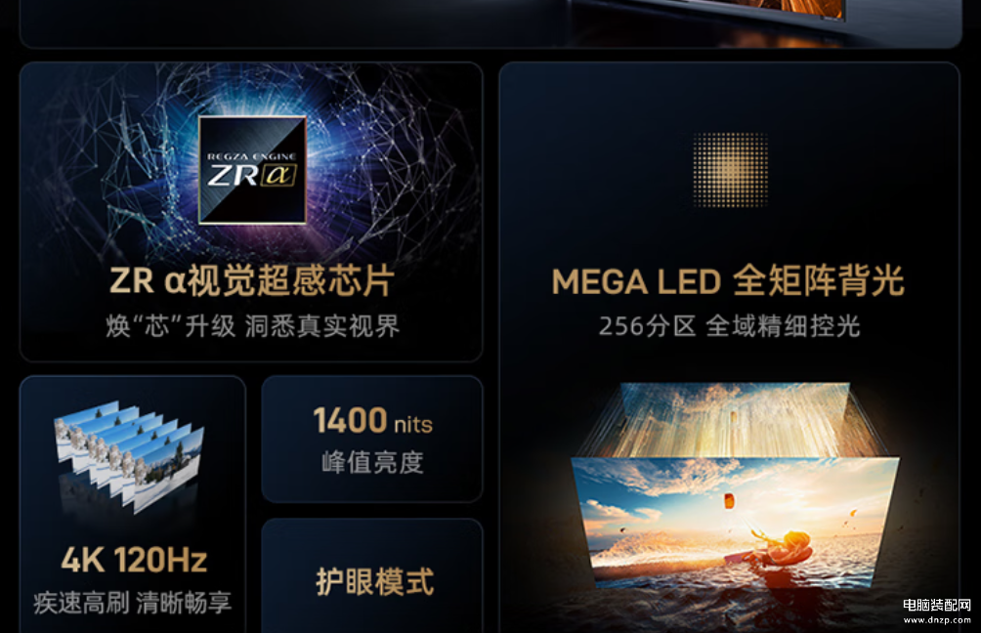The width and height of the screenshot is (981, 633).
Task: Click the 峰值亮度 label
Action: [372, 463]
